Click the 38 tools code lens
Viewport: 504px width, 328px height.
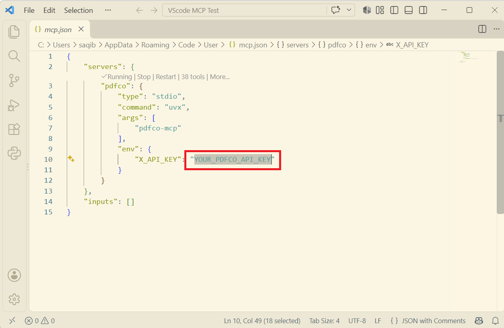click(x=193, y=77)
